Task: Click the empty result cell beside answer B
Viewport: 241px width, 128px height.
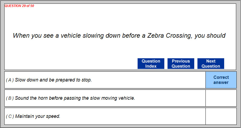Action: 221,98
